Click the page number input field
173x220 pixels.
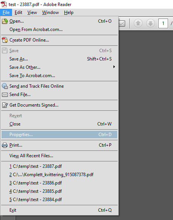pos(163,23)
